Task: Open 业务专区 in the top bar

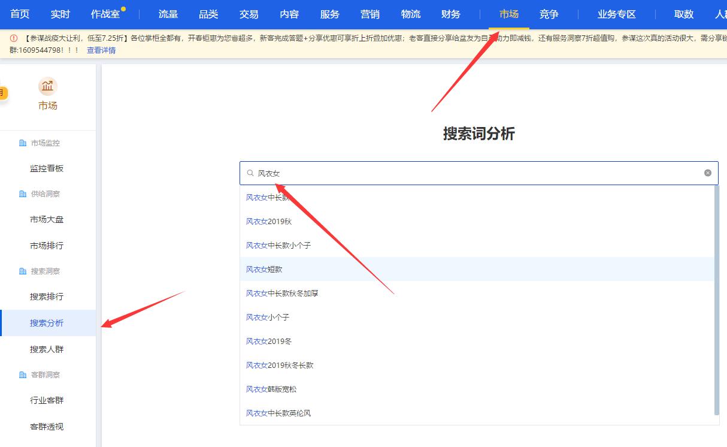Action: (x=616, y=14)
